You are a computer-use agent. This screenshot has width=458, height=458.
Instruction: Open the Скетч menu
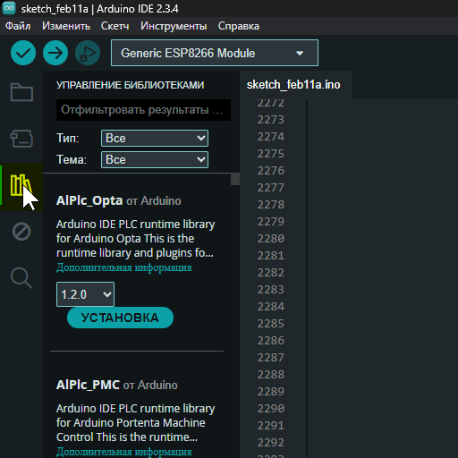click(x=114, y=26)
